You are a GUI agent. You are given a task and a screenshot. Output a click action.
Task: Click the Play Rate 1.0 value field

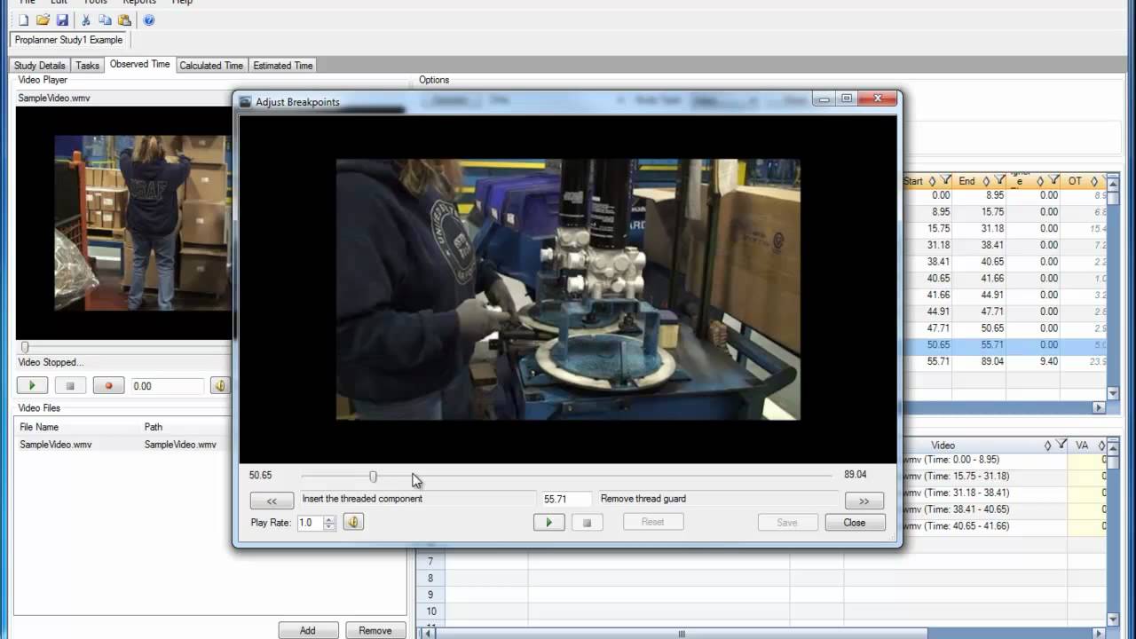point(310,523)
